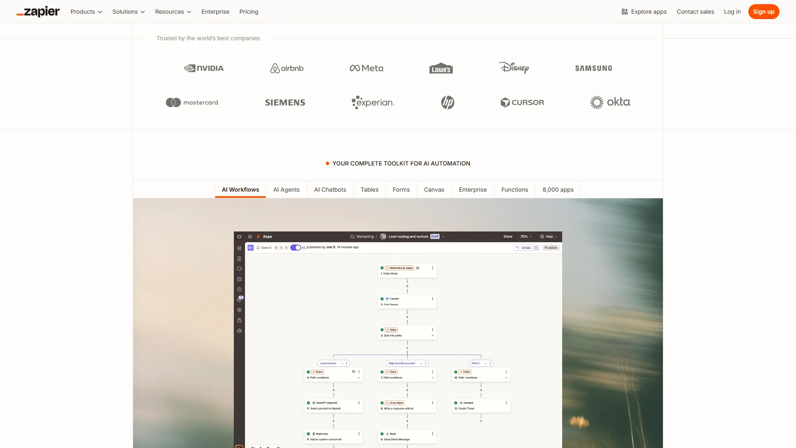Open the settings gear icon in the sidebar
The height and width of the screenshot is (448, 796).
click(239, 310)
